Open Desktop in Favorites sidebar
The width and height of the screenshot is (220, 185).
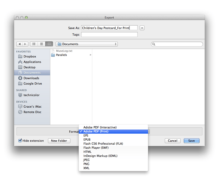click(32, 67)
